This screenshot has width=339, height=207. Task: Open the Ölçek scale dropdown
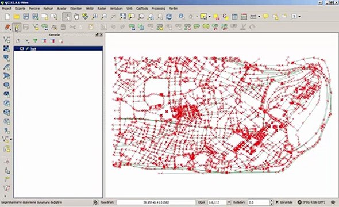(x=229, y=202)
